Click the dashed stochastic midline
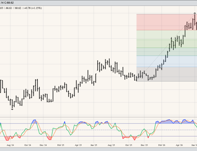The height and width of the screenshot is (151, 197). (98, 130)
